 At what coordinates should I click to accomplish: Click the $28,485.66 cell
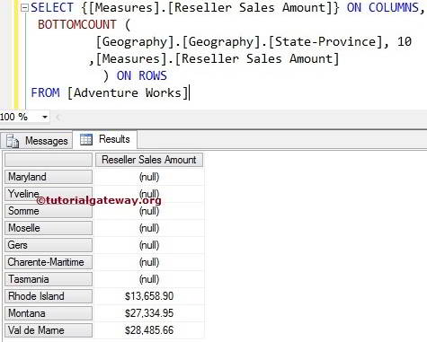[149, 330]
